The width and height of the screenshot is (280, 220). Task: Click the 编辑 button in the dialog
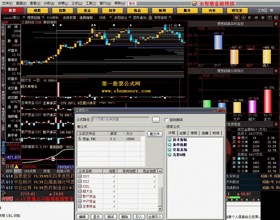(x=82, y=217)
